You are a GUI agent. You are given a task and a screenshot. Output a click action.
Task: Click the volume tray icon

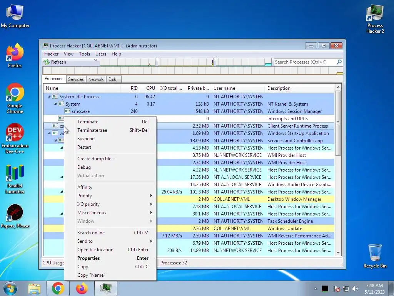coord(355,289)
